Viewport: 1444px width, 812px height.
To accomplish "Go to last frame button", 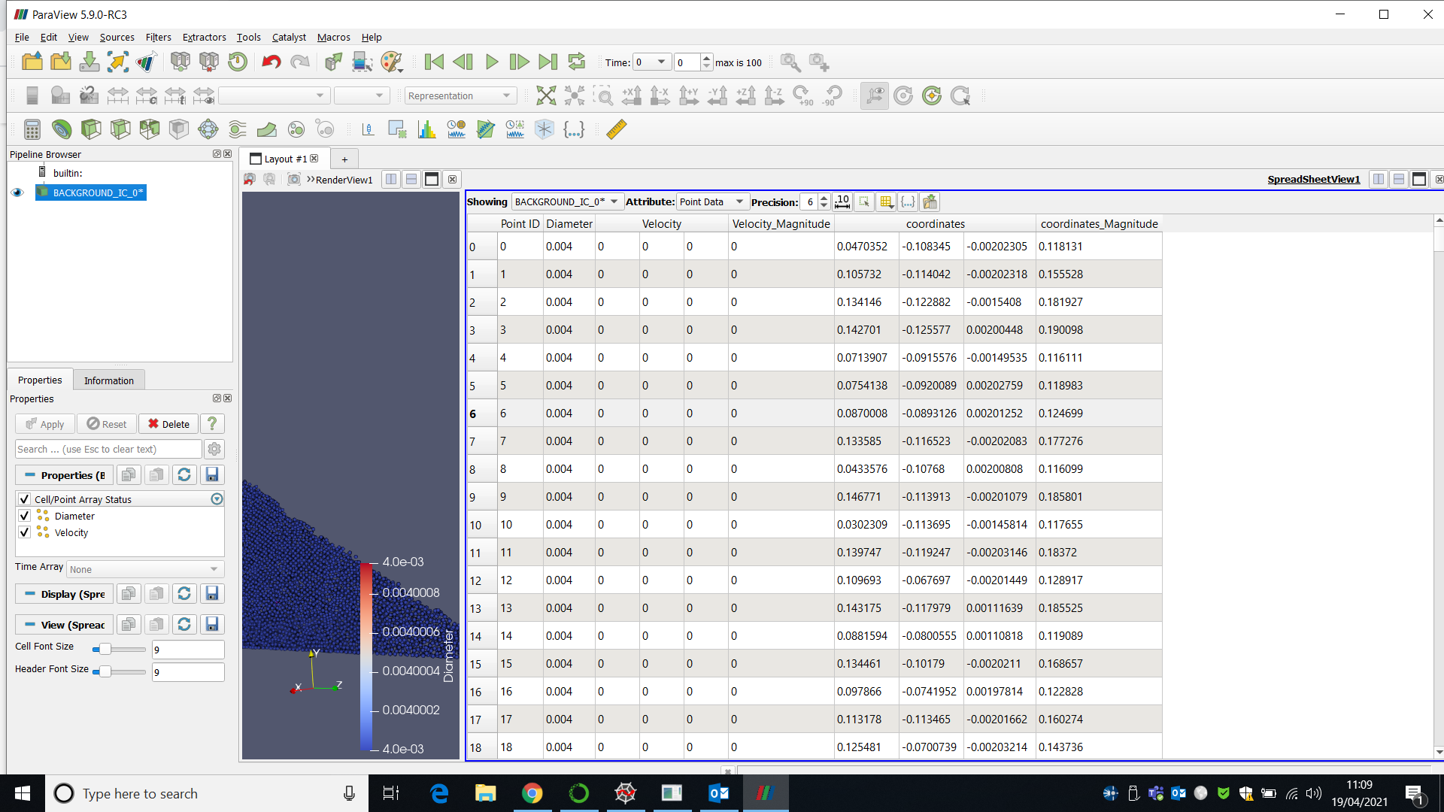I will pyautogui.click(x=548, y=62).
